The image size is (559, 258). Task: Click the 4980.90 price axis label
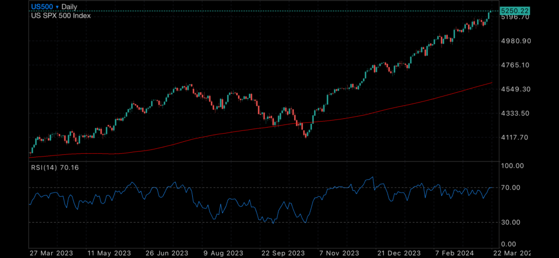point(515,41)
